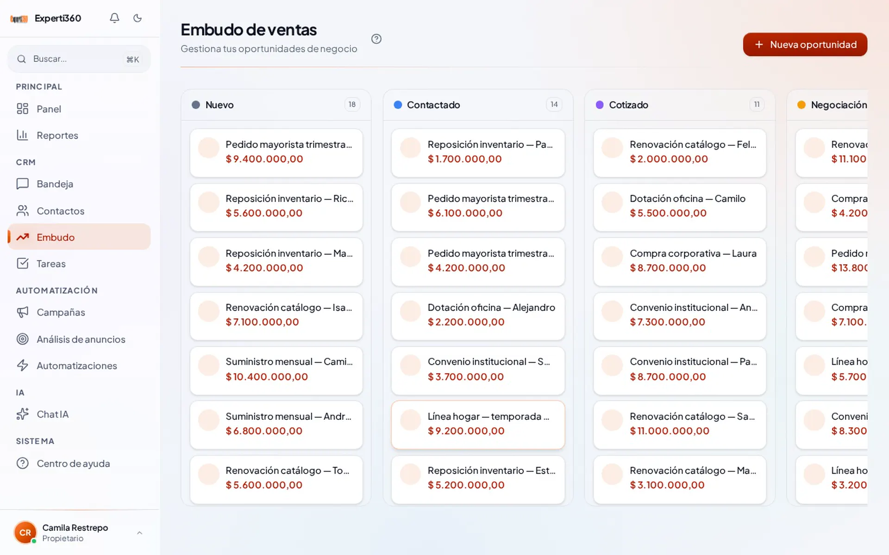This screenshot has width=889, height=555.
Task: Click the Automatizaciones lightning icon
Action: [22, 365]
